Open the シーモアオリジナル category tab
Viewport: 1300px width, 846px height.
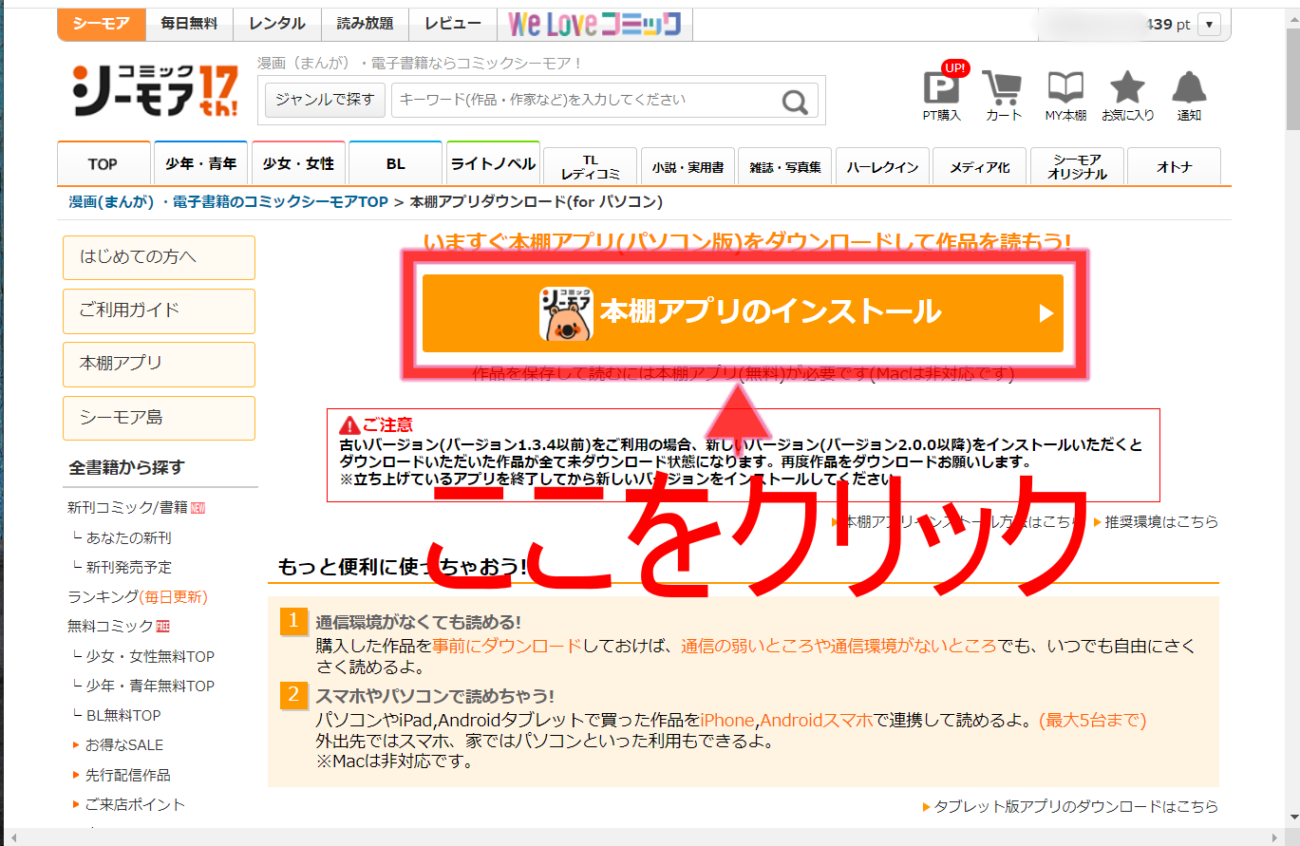click(x=1077, y=167)
